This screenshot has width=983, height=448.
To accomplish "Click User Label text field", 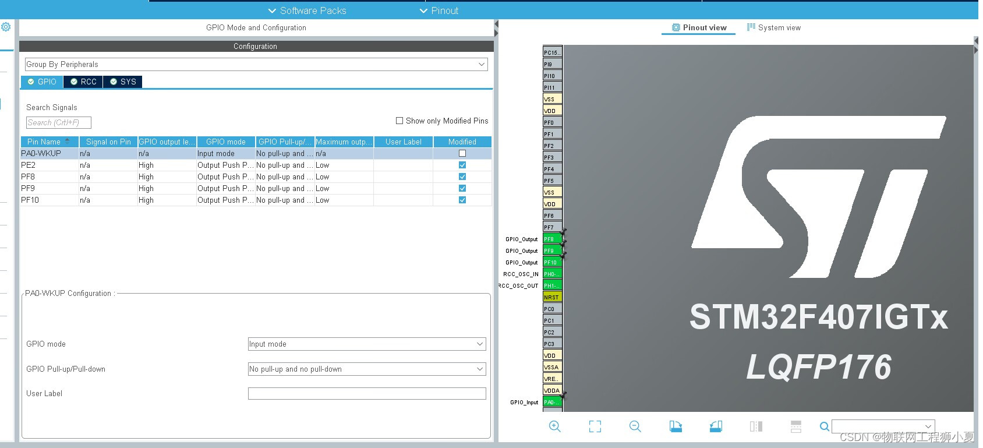I will (x=367, y=394).
